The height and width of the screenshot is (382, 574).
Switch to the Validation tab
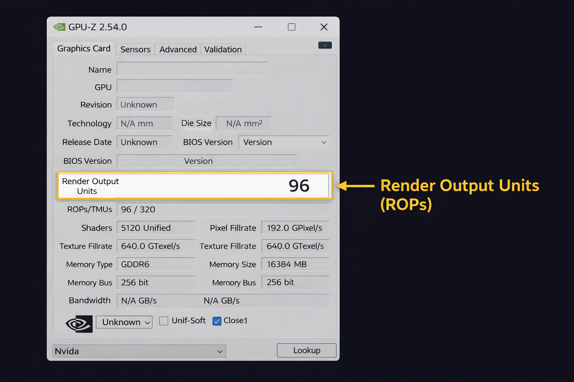click(x=223, y=49)
